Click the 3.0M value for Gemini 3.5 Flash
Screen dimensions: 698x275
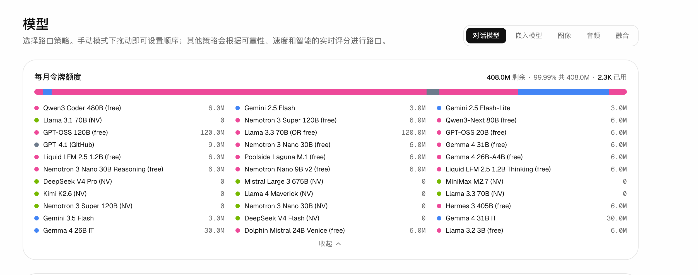pyautogui.click(x=216, y=218)
